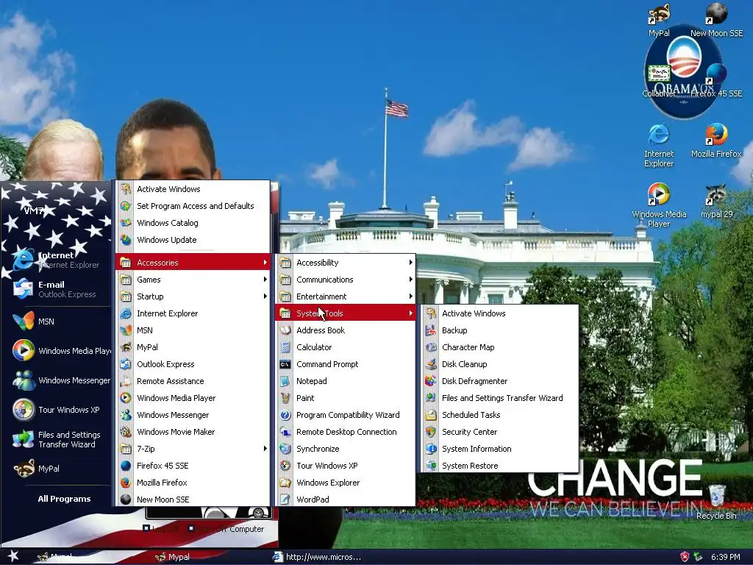Expand Accessibility submenu

346,263
